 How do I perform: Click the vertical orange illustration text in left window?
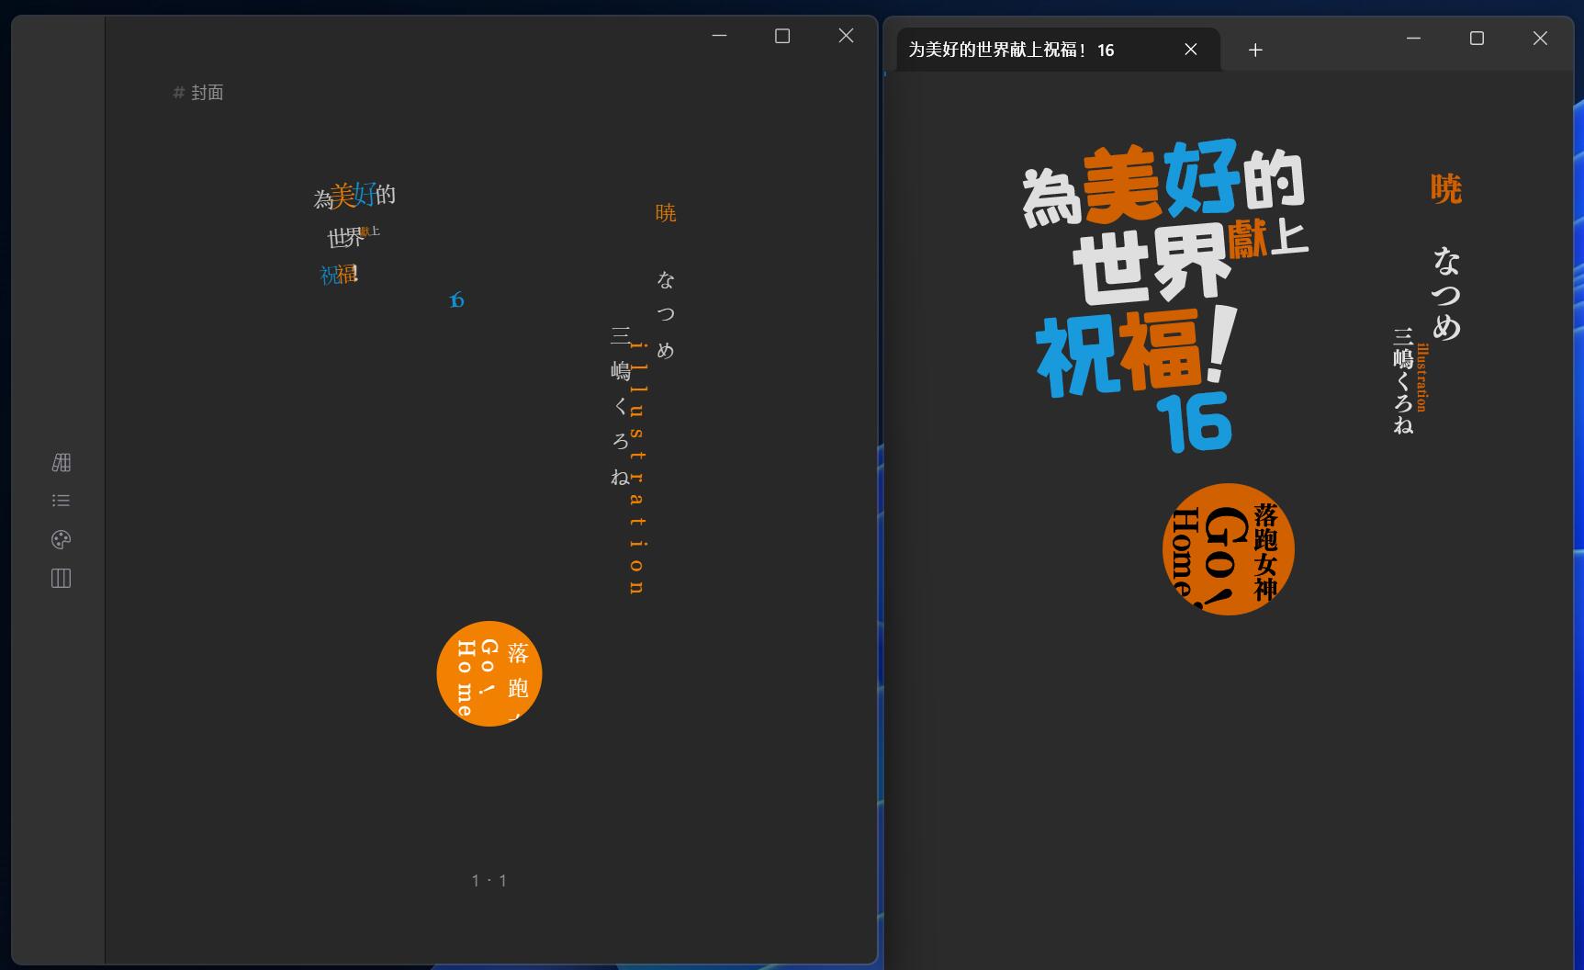[x=637, y=468]
